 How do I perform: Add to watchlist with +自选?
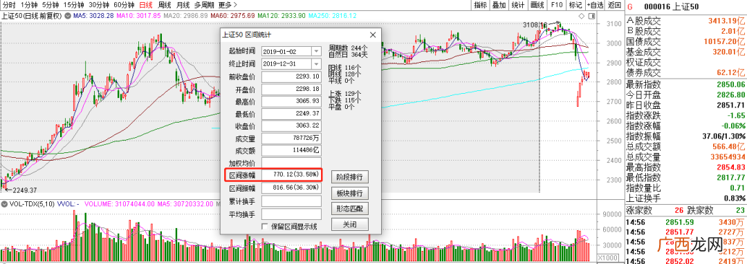pos(595,6)
